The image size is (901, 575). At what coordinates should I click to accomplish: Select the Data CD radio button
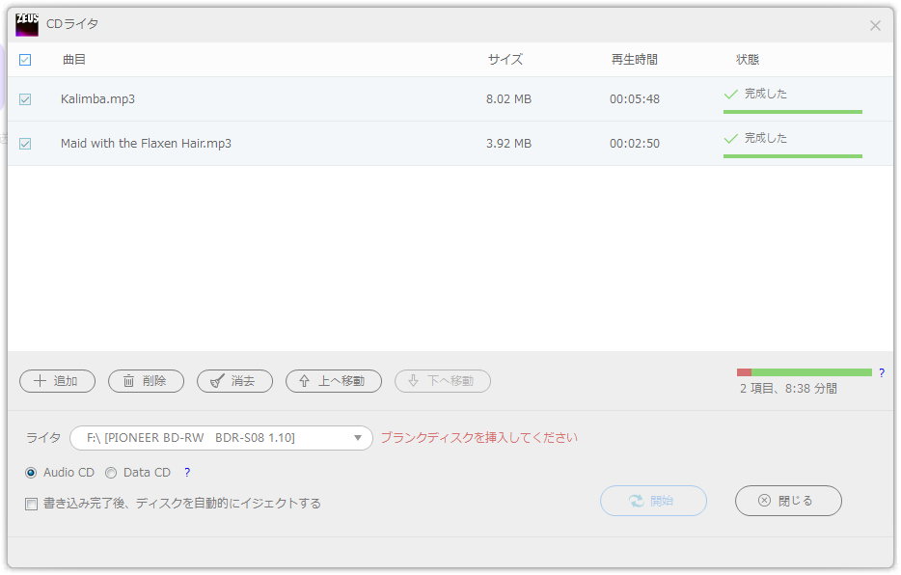point(111,473)
